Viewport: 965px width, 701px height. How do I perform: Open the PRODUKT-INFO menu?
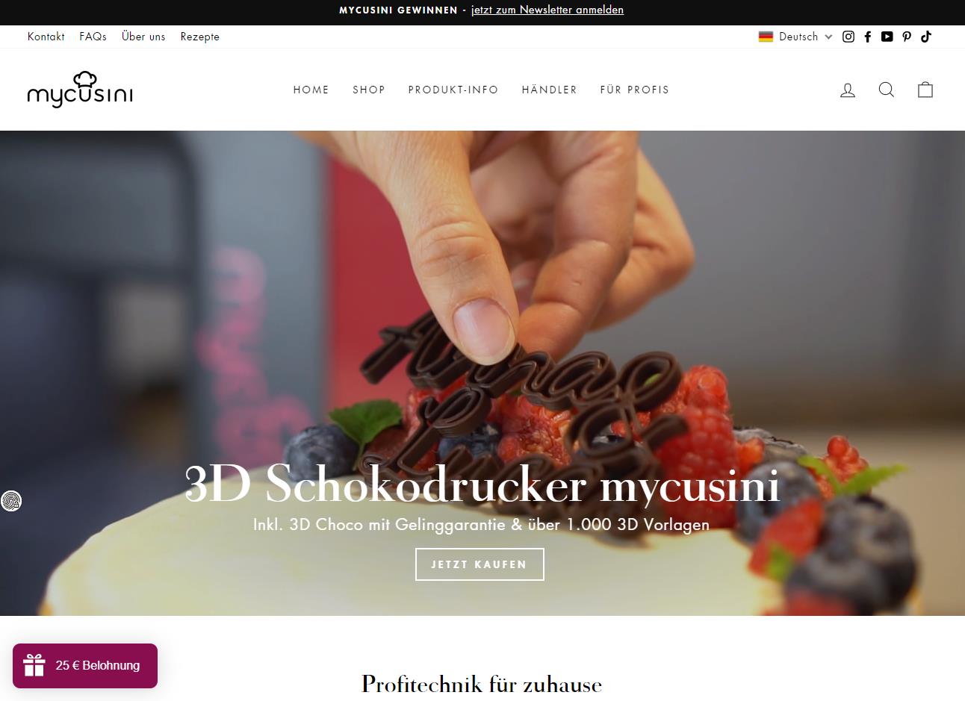453,90
